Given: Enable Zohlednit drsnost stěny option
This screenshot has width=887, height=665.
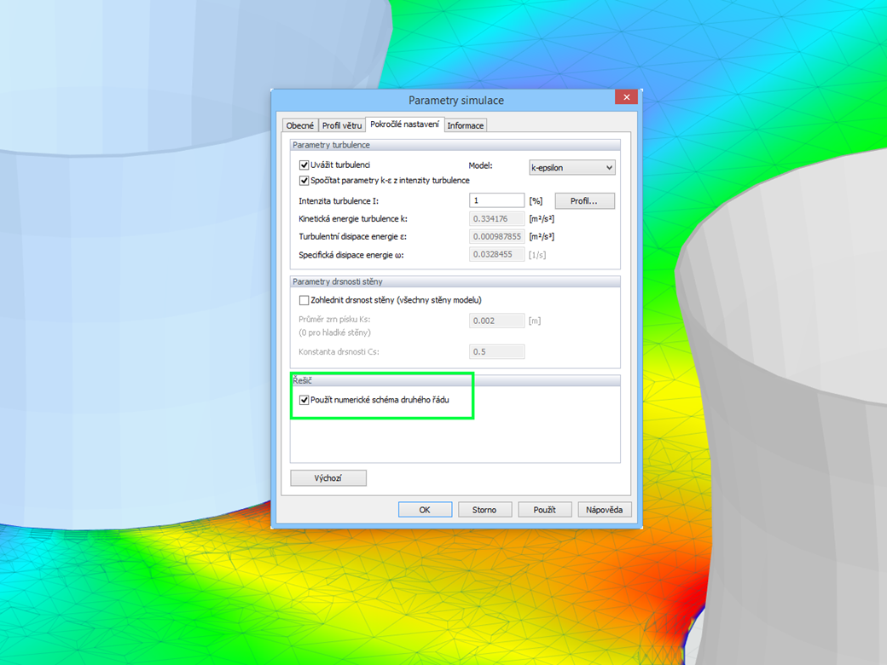Looking at the screenshot, I should click(304, 299).
